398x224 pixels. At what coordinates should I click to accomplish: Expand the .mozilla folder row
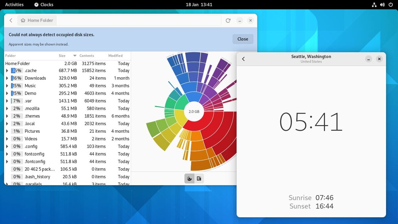click(7, 109)
